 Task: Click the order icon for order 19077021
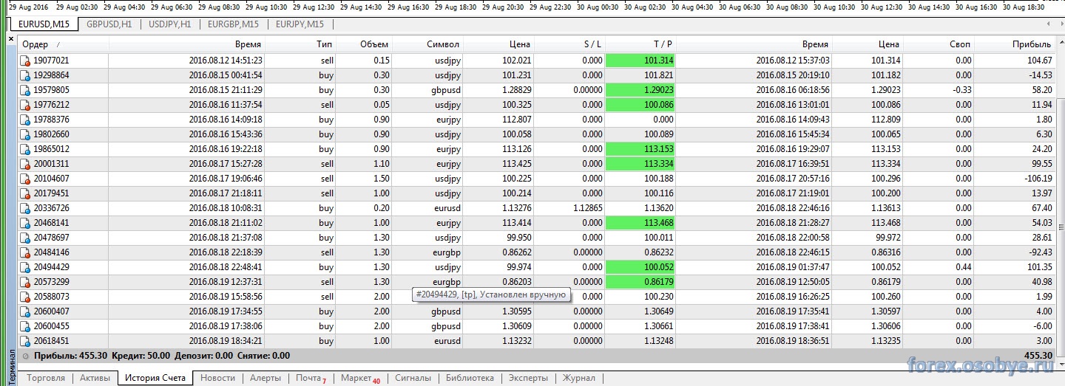point(25,61)
